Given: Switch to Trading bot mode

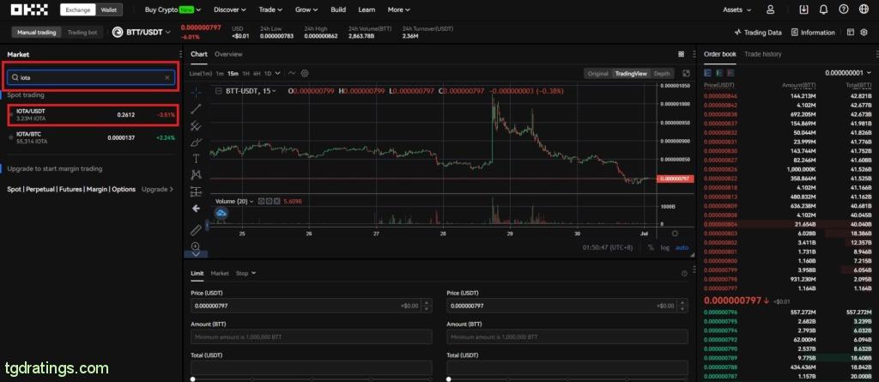Looking at the screenshot, I should click(82, 33).
